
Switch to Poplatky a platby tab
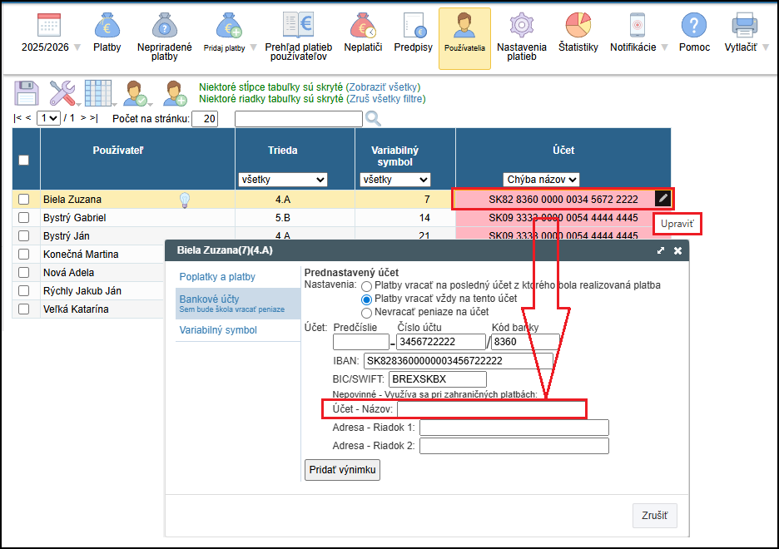218,277
